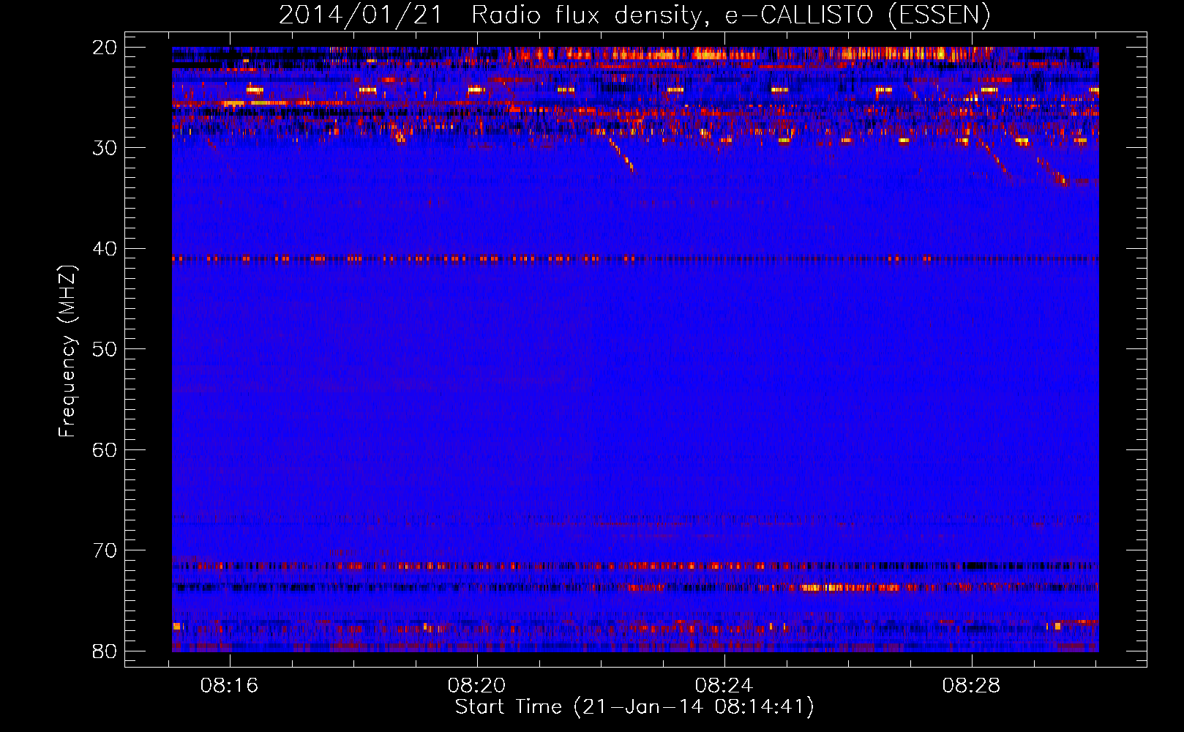Click the date "2014/01/21" in the title
The width and height of the screenshot is (1184, 732).
pos(361,15)
